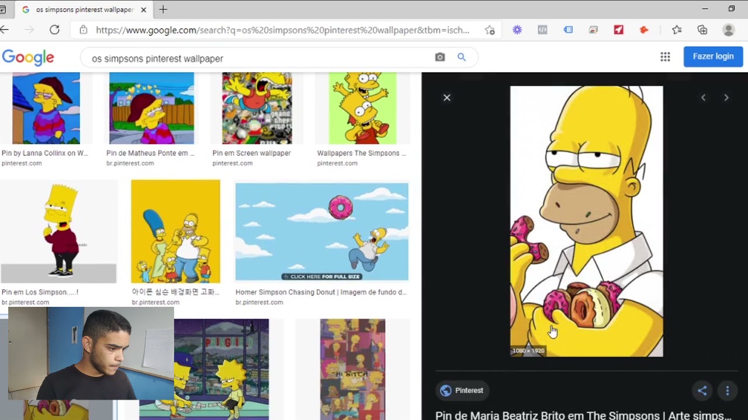Click pinterest.com under Pin em Screen wallpaper
Viewport: 748px width, 420px height.
(x=233, y=163)
